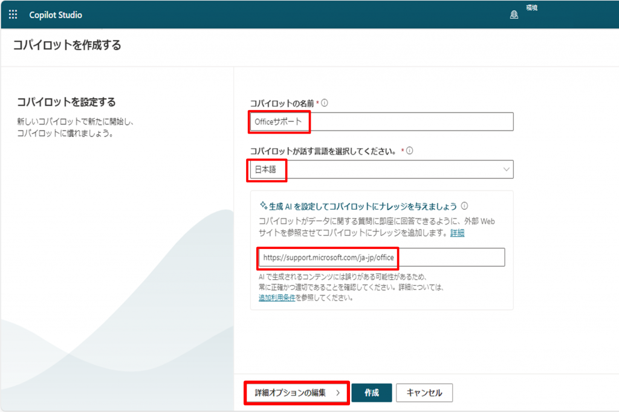Click the Copilot Studio title
Screen dimensions: 619x412
coord(56,15)
